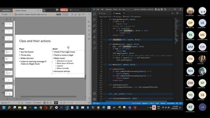Select the highlighted last slide thumbnail in WPS panel
The height and width of the screenshot is (118, 210).
(x=9, y=93)
